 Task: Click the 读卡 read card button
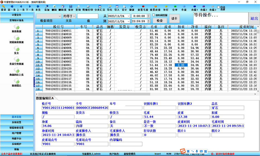(174, 19)
